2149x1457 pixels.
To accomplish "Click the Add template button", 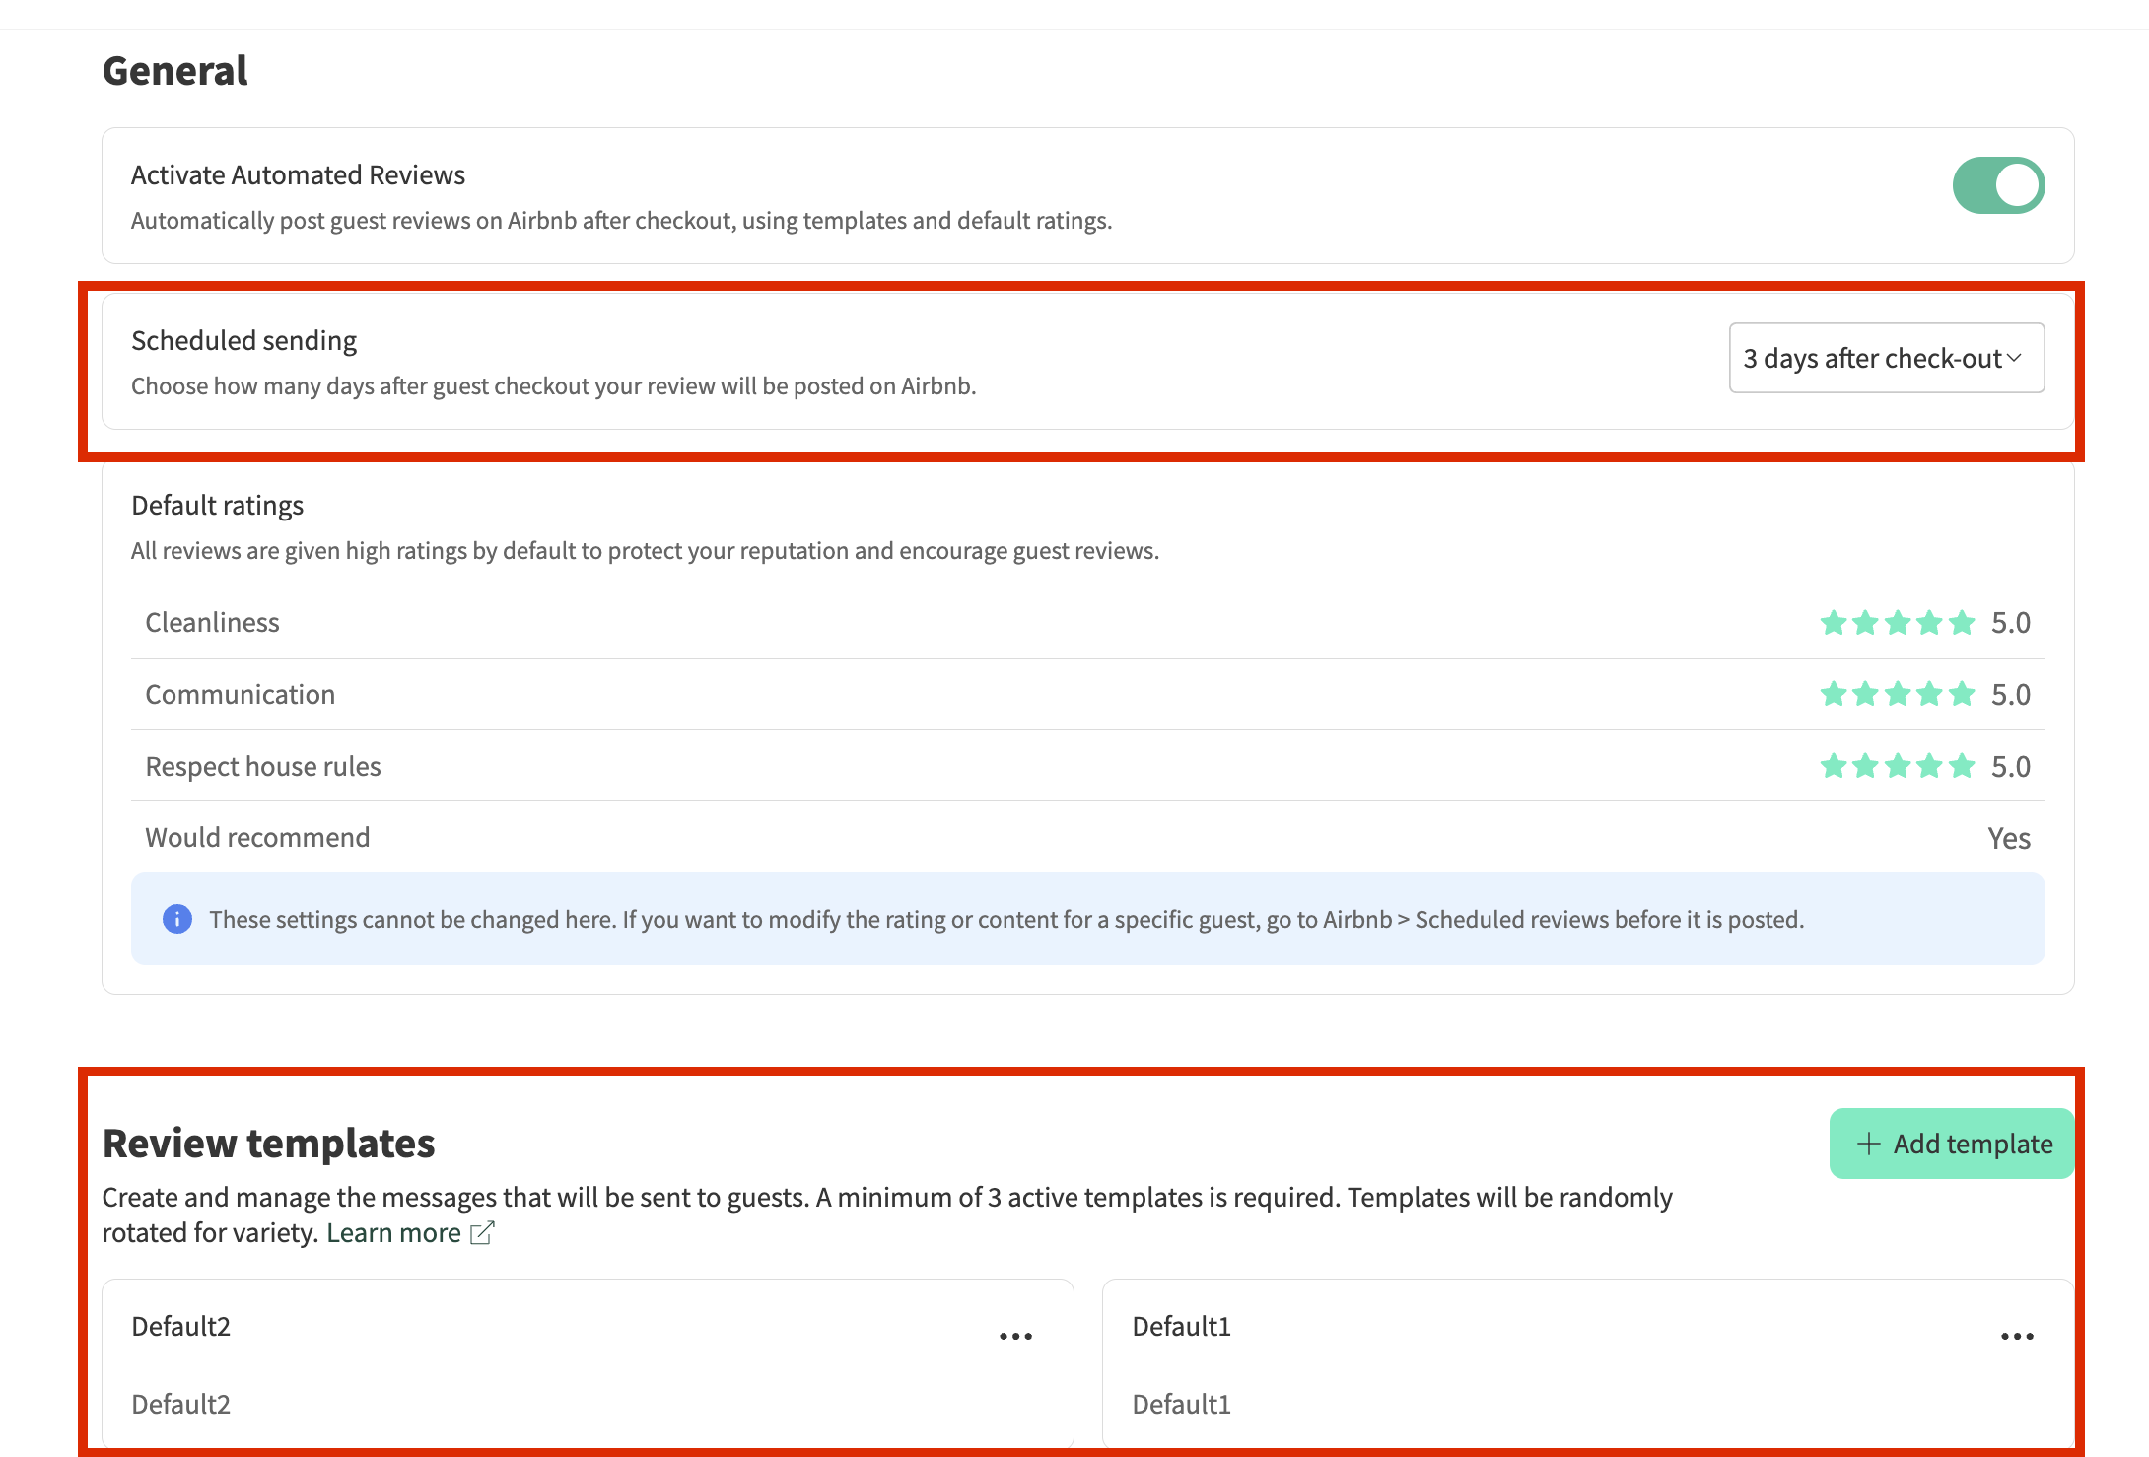I will tap(1952, 1144).
